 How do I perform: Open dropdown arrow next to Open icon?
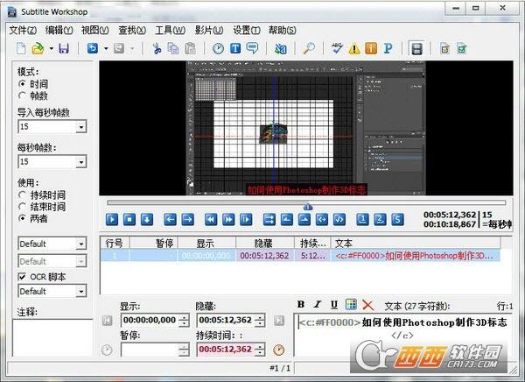click(52, 49)
